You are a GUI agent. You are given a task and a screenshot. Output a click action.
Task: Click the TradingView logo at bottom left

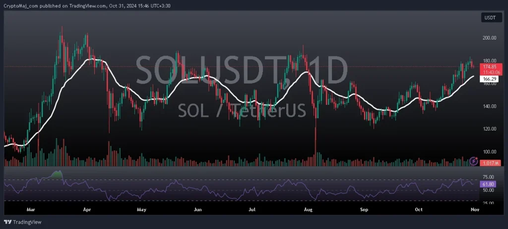23,222
